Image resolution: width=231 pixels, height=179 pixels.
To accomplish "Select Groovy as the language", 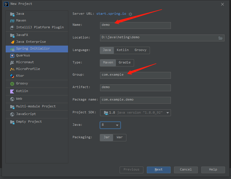I will [x=140, y=50].
